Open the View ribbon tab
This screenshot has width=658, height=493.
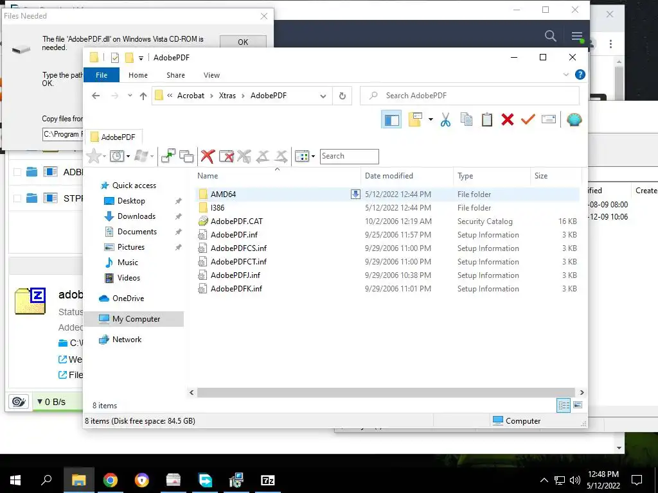pyautogui.click(x=211, y=75)
